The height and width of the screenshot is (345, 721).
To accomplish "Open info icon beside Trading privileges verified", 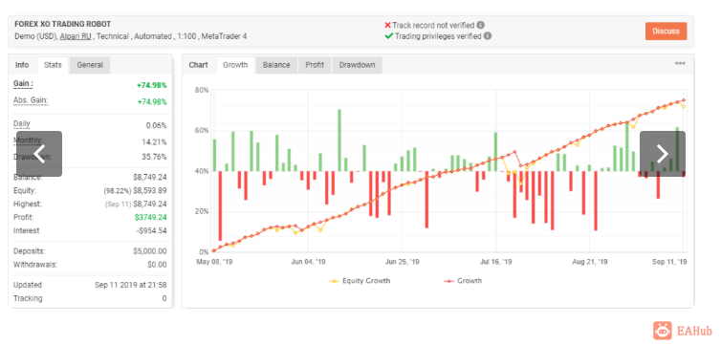I will pyautogui.click(x=488, y=35).
